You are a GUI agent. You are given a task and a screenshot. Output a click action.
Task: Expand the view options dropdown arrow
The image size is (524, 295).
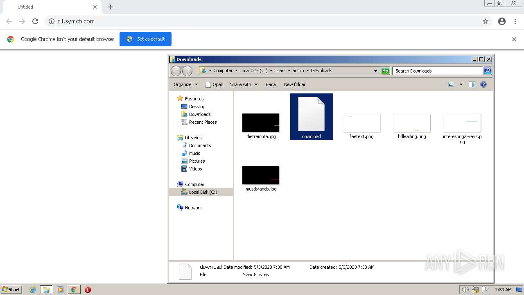(x=461, y=84)
